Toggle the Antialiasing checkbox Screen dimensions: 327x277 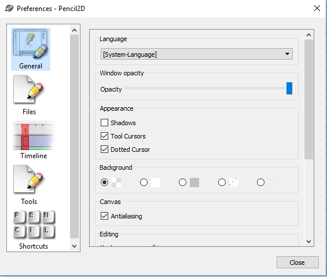104,216
